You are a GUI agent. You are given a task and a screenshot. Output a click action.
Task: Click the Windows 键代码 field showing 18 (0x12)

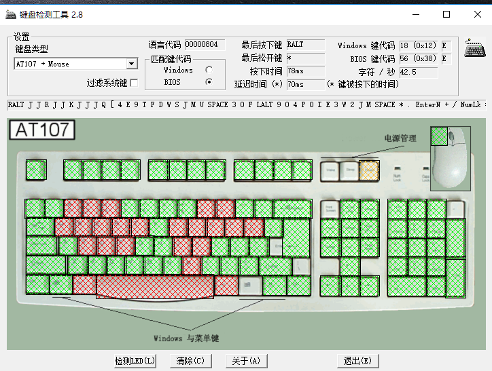(x=419, y=45)
